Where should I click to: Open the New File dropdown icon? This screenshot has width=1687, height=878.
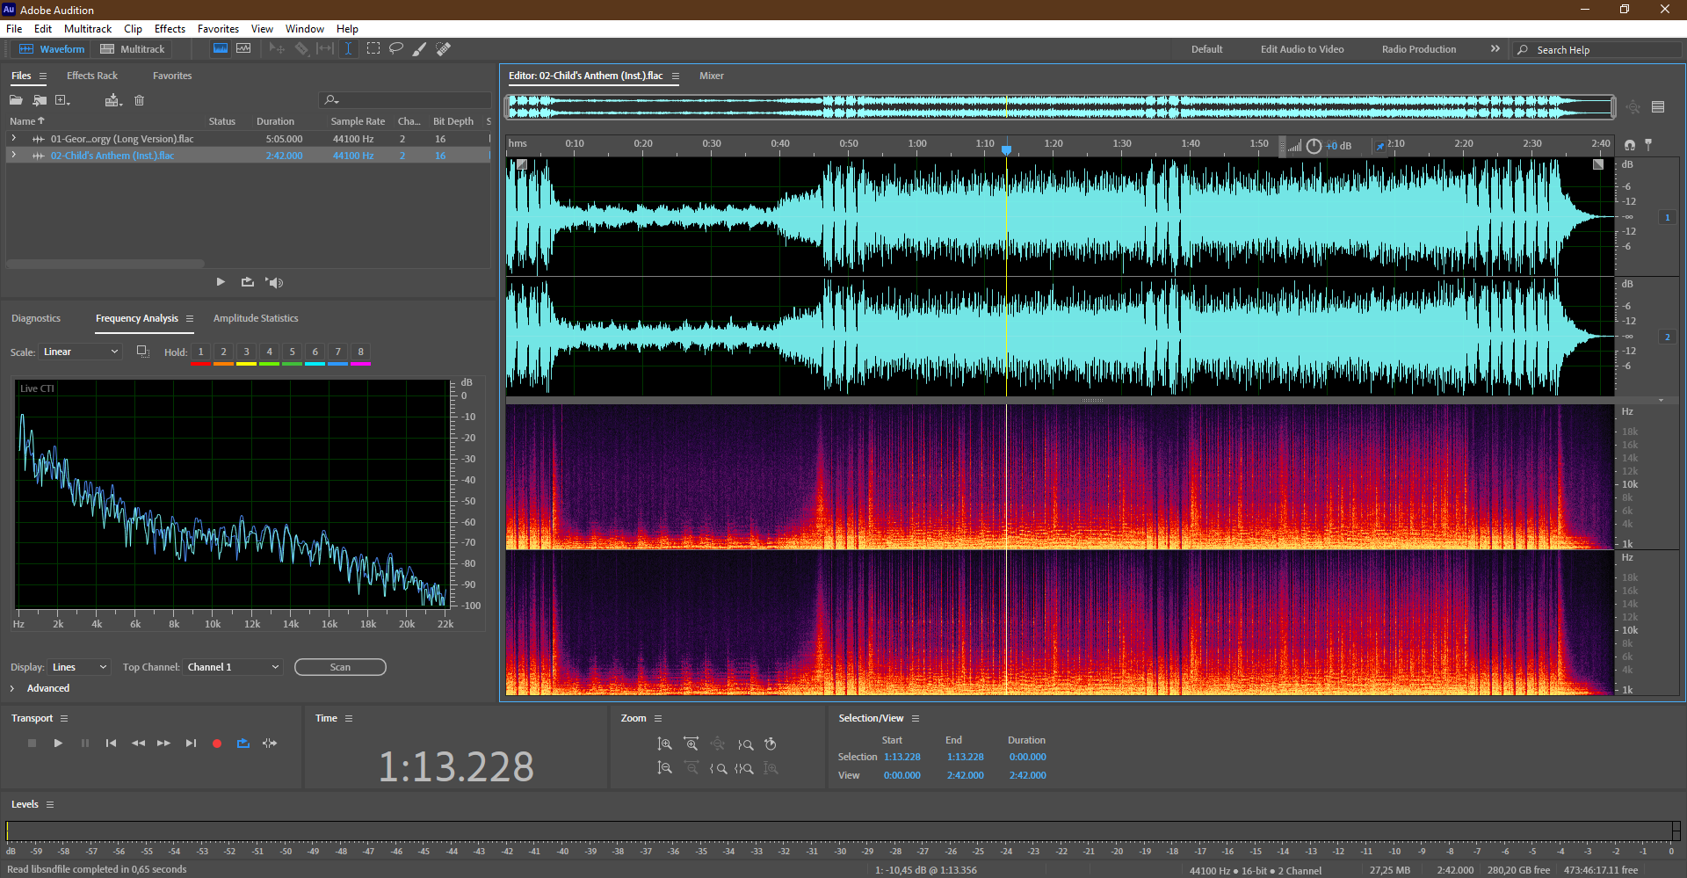coord(62,100)
